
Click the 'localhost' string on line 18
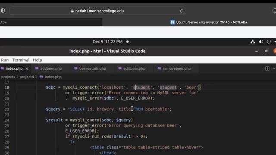tap(113, 87)
